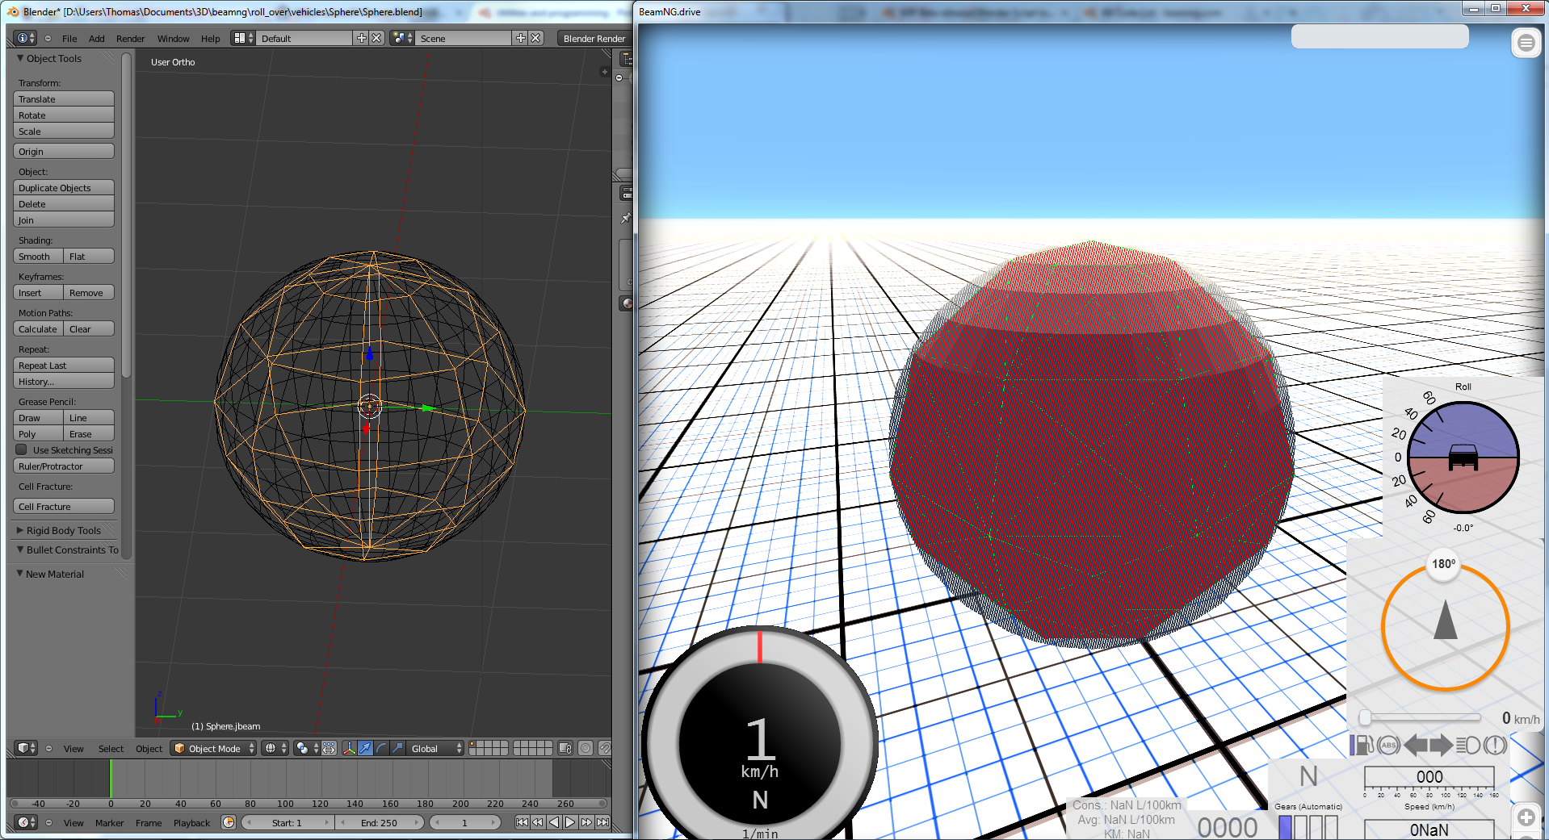Image resolution: width=1549 pixels, height=840 pixels.
Task: Click the Duplicate Objects button
Action: tap(64, 187)
